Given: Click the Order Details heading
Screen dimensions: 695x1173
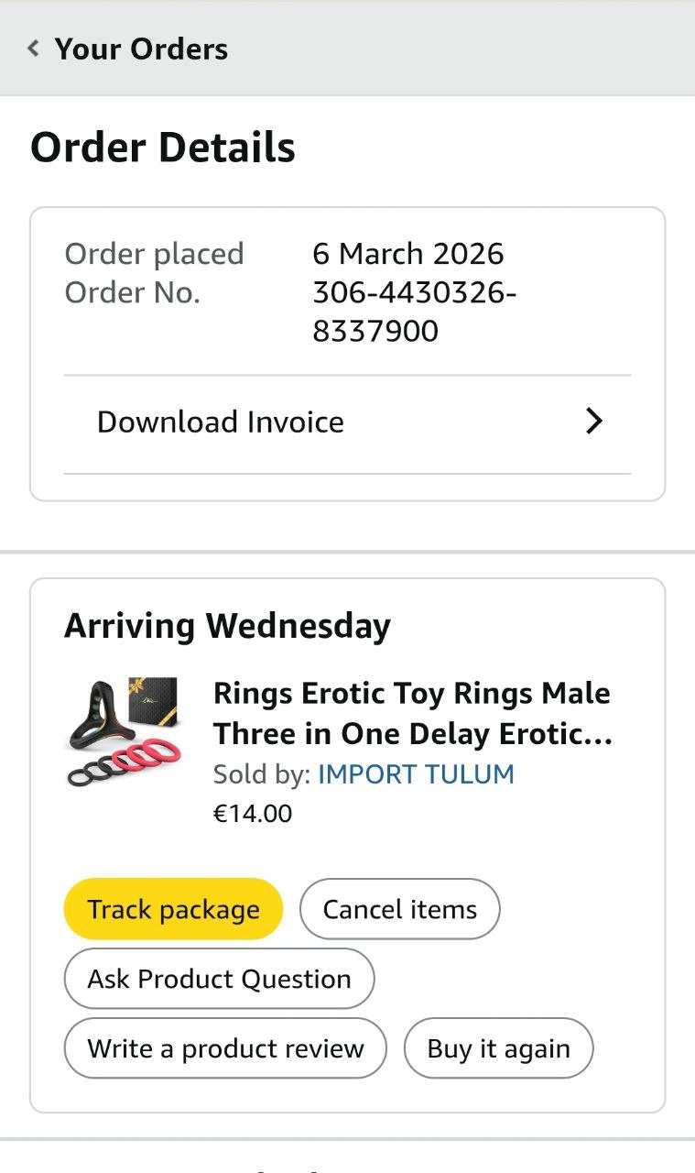Looking at the screenshot, I should pos(163,148).
